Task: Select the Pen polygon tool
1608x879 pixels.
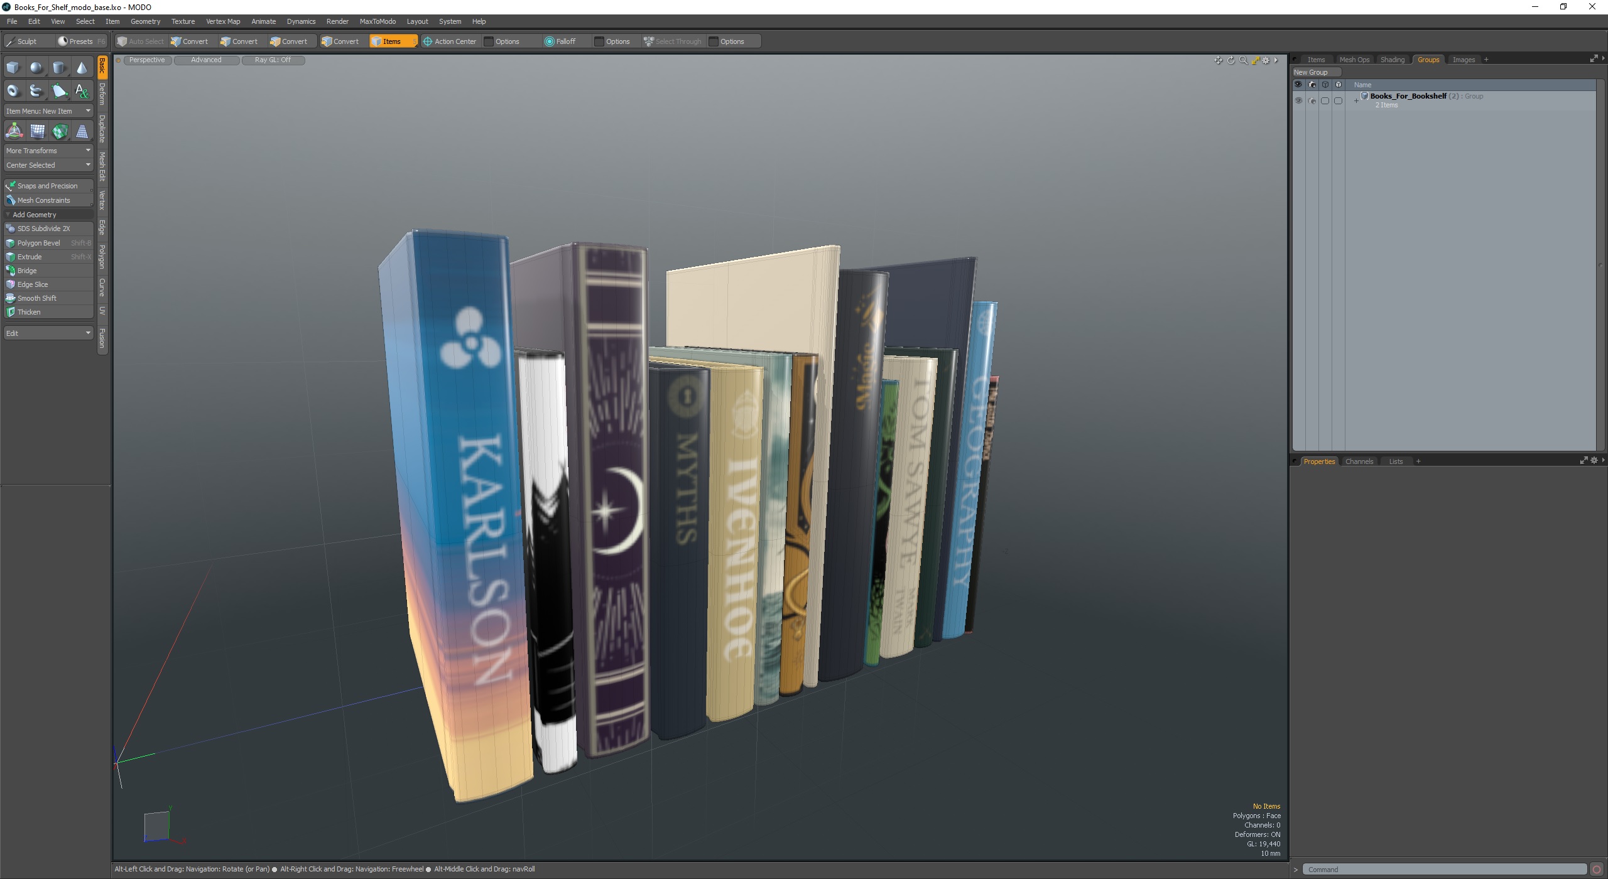Action: [x=59, y=91]
